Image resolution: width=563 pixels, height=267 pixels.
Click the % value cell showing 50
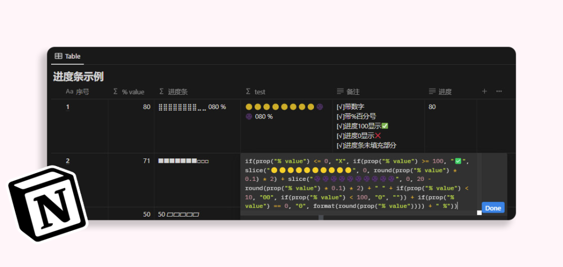(131, 214)
